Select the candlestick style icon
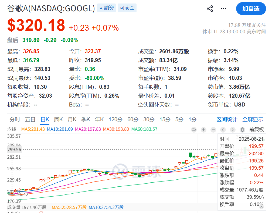 (x=242, y=130)
